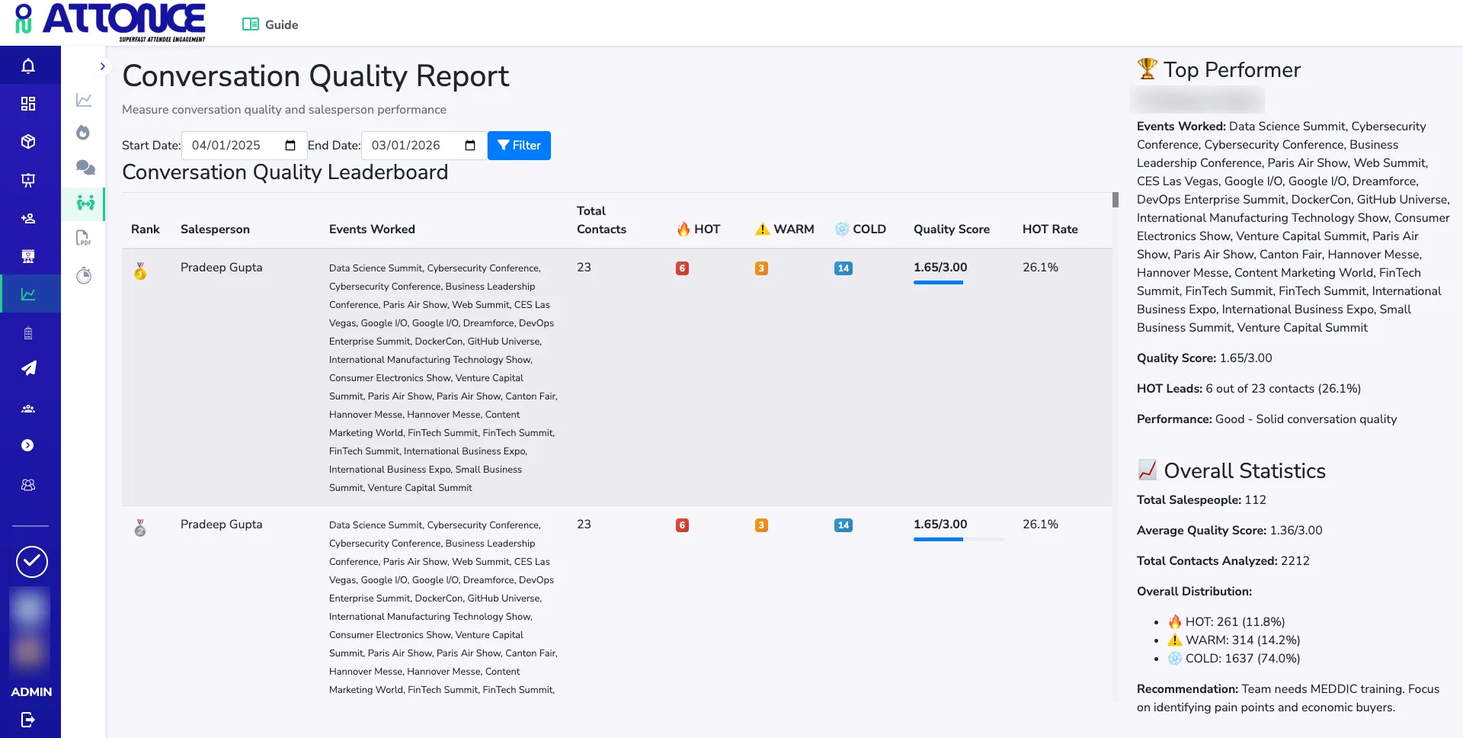
Task: Click the blue Filter button
Action: tap(519, 146)
